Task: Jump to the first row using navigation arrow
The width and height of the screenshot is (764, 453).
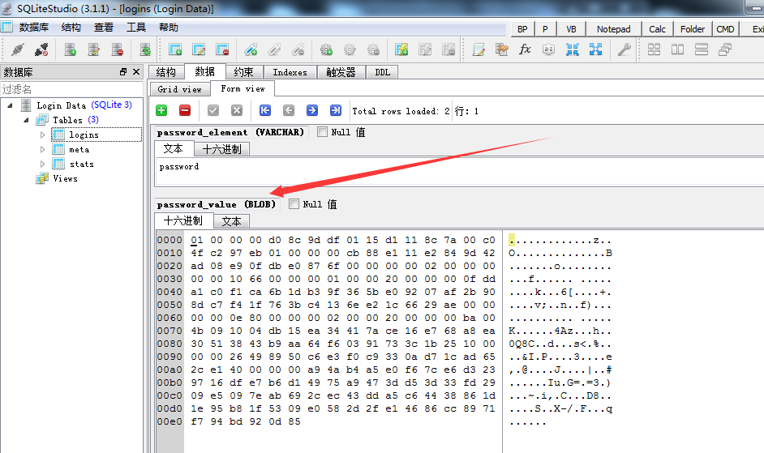Action: tap(264, 111)
